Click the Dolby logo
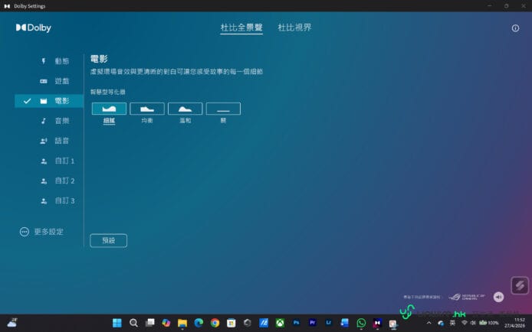 33,28
